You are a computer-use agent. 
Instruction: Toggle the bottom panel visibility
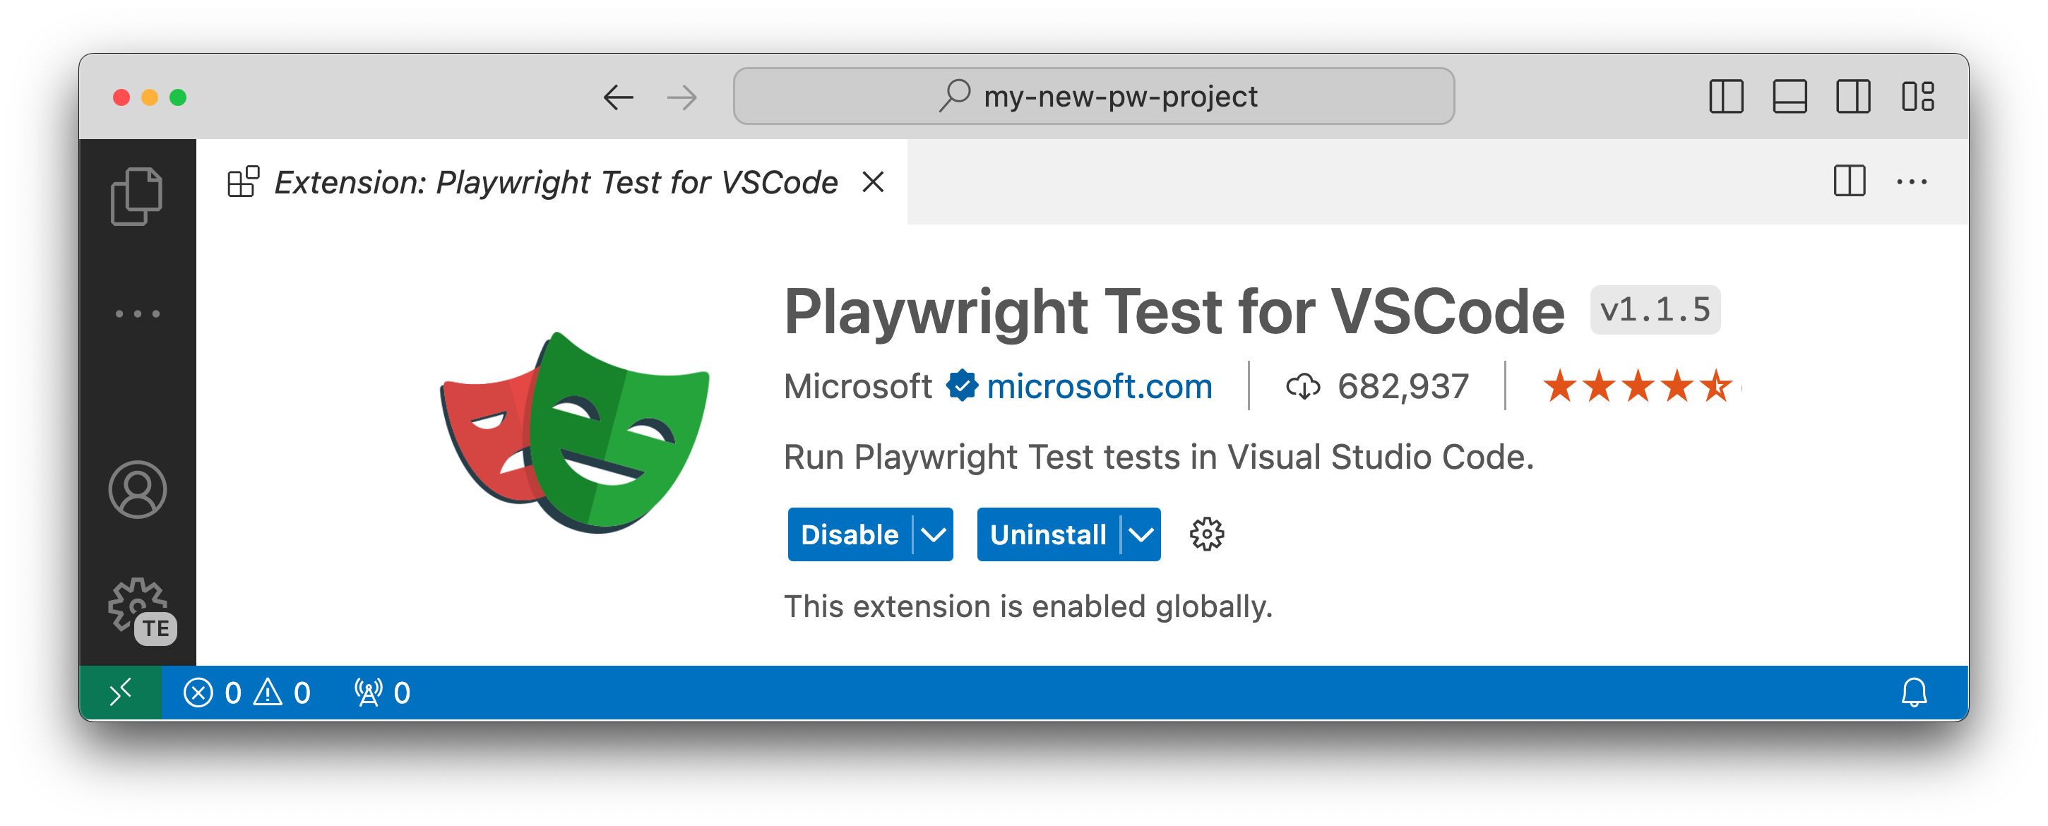(1790, 97)
